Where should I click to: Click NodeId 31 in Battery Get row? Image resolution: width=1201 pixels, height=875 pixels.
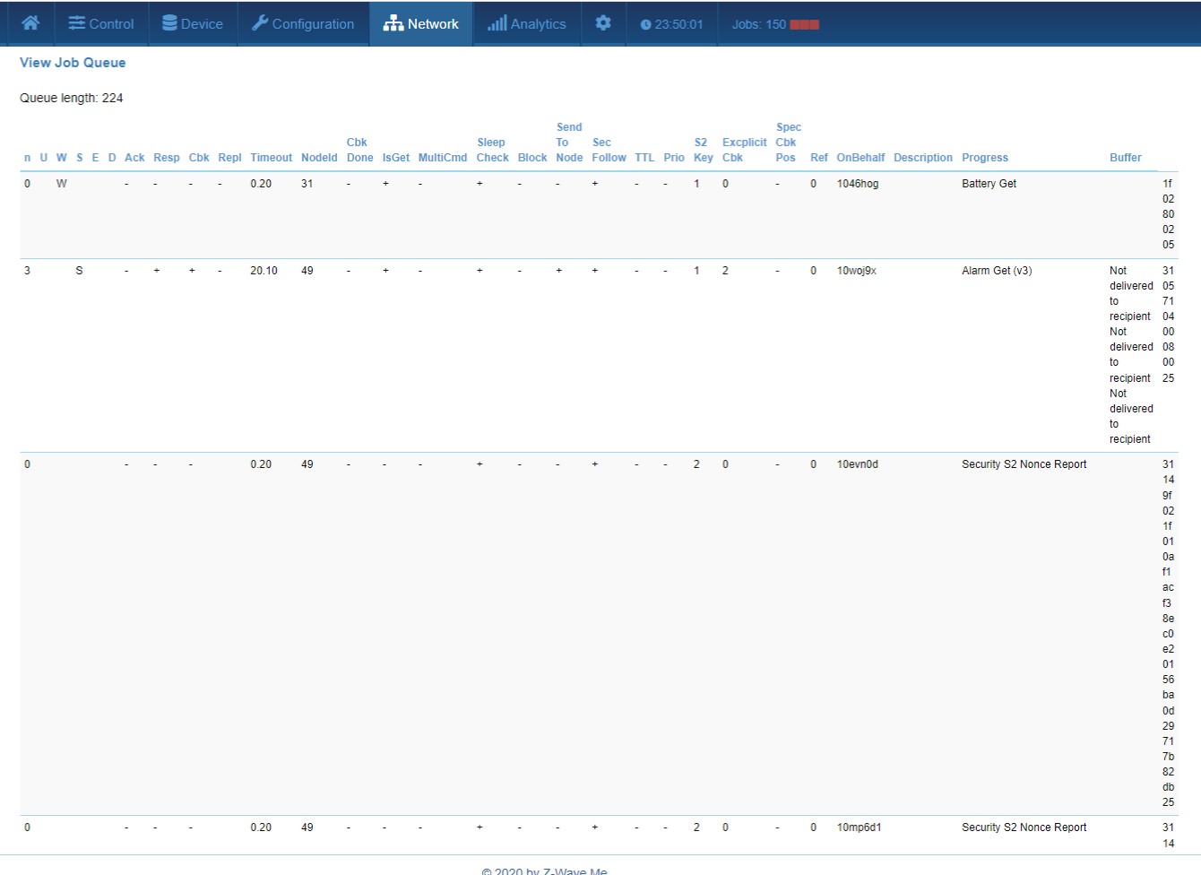click(x=307, y=184)
